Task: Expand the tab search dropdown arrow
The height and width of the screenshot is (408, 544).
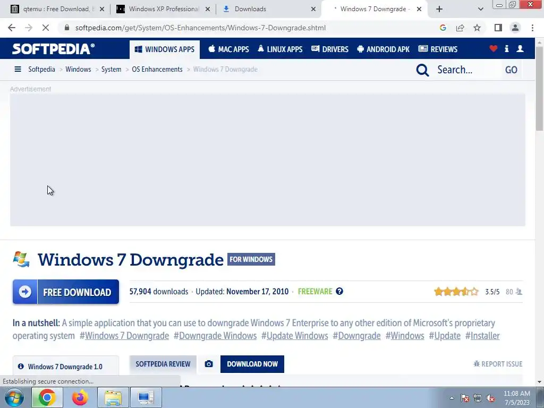Action: (480, 9)
